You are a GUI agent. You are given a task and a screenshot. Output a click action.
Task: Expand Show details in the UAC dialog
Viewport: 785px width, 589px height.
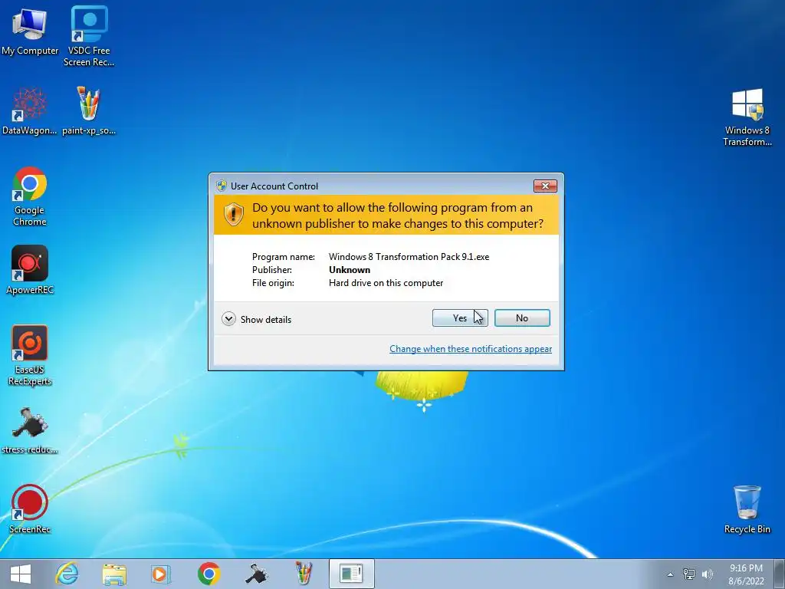pyautogui.click(x=256, y=319)
